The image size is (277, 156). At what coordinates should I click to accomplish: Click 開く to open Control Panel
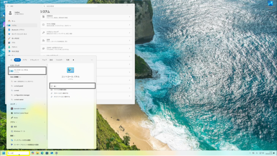[x=72, y=86]
